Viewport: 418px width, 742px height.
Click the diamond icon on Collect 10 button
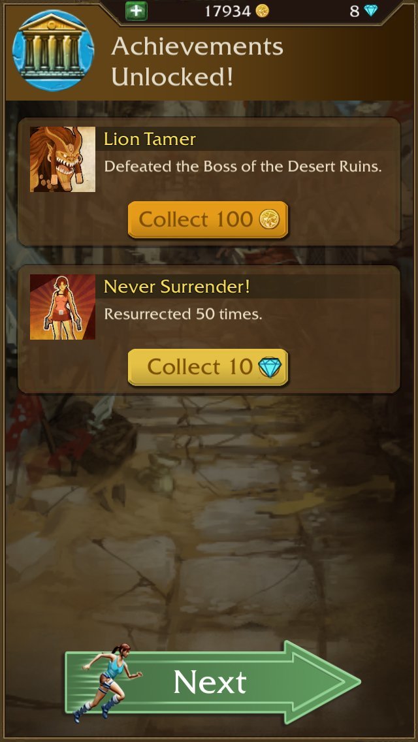(270, 367)
